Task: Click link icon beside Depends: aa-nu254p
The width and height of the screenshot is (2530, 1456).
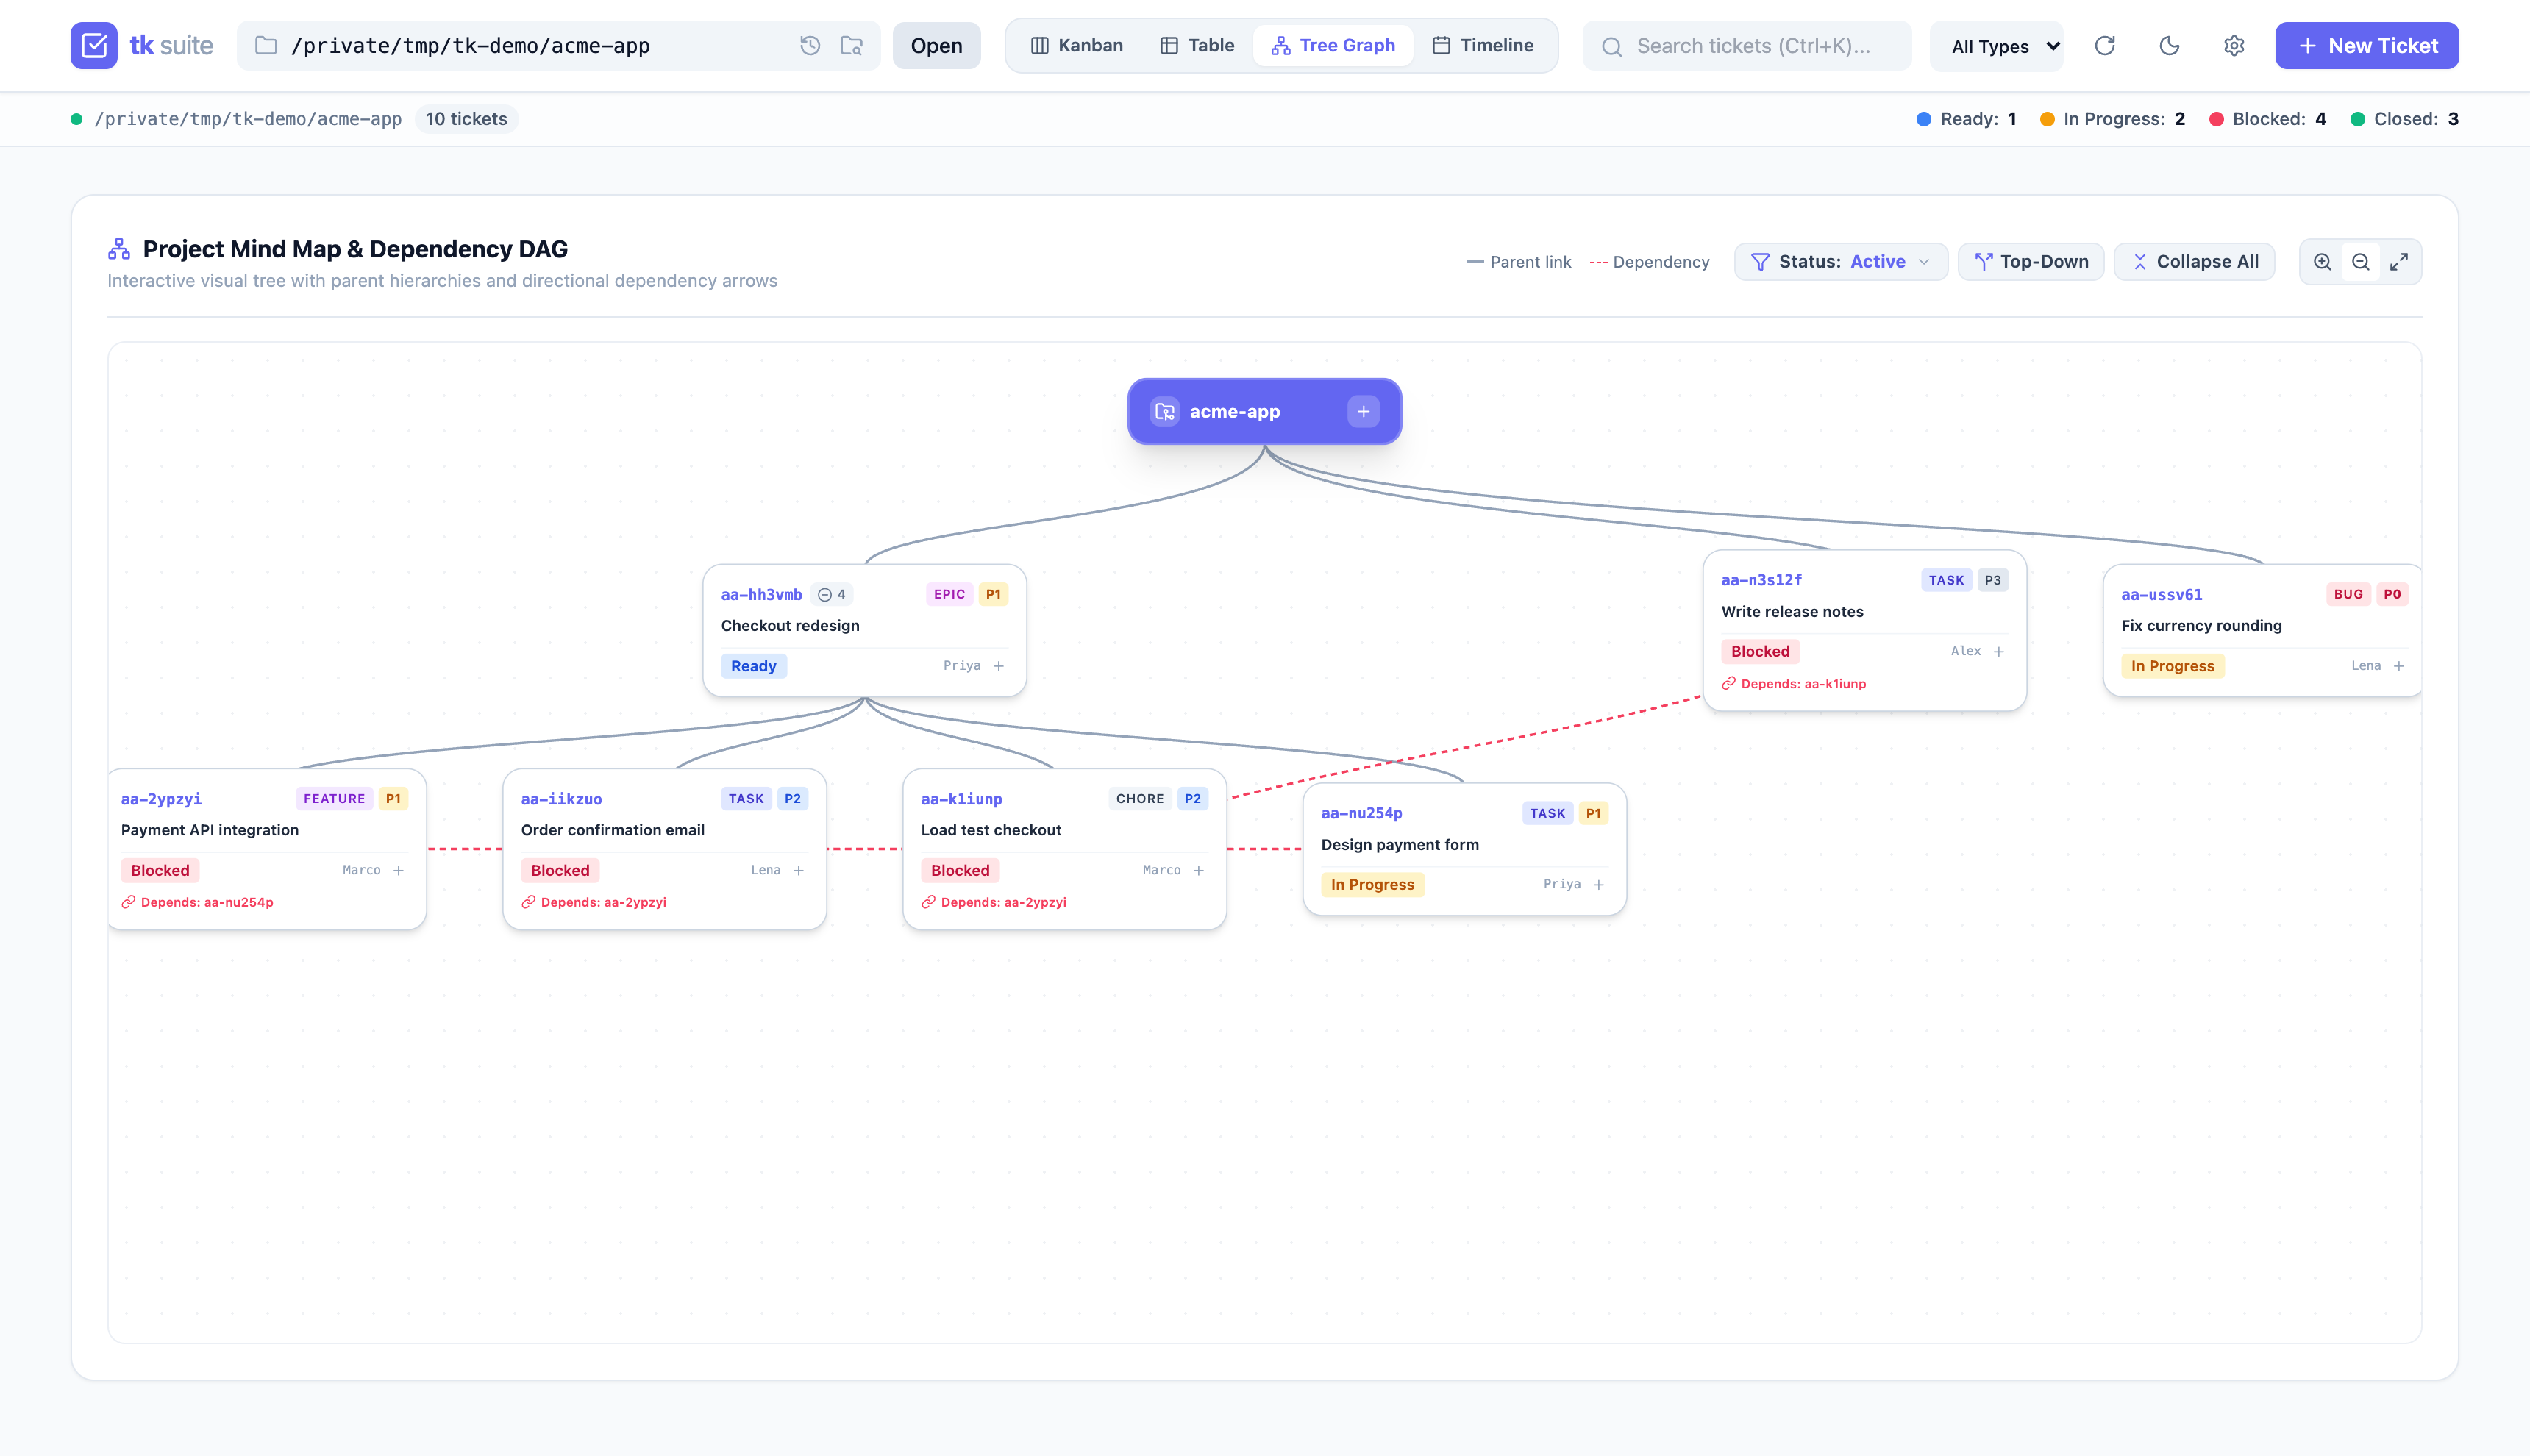Action: [x=128, y=903]
